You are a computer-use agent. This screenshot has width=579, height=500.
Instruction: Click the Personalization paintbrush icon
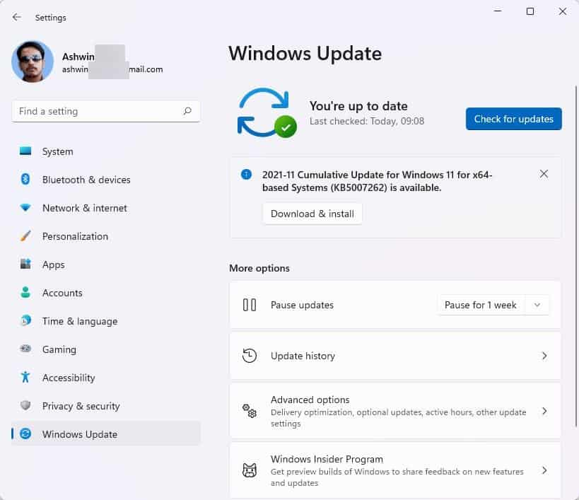pyautogui.click(x=25, y=236)
